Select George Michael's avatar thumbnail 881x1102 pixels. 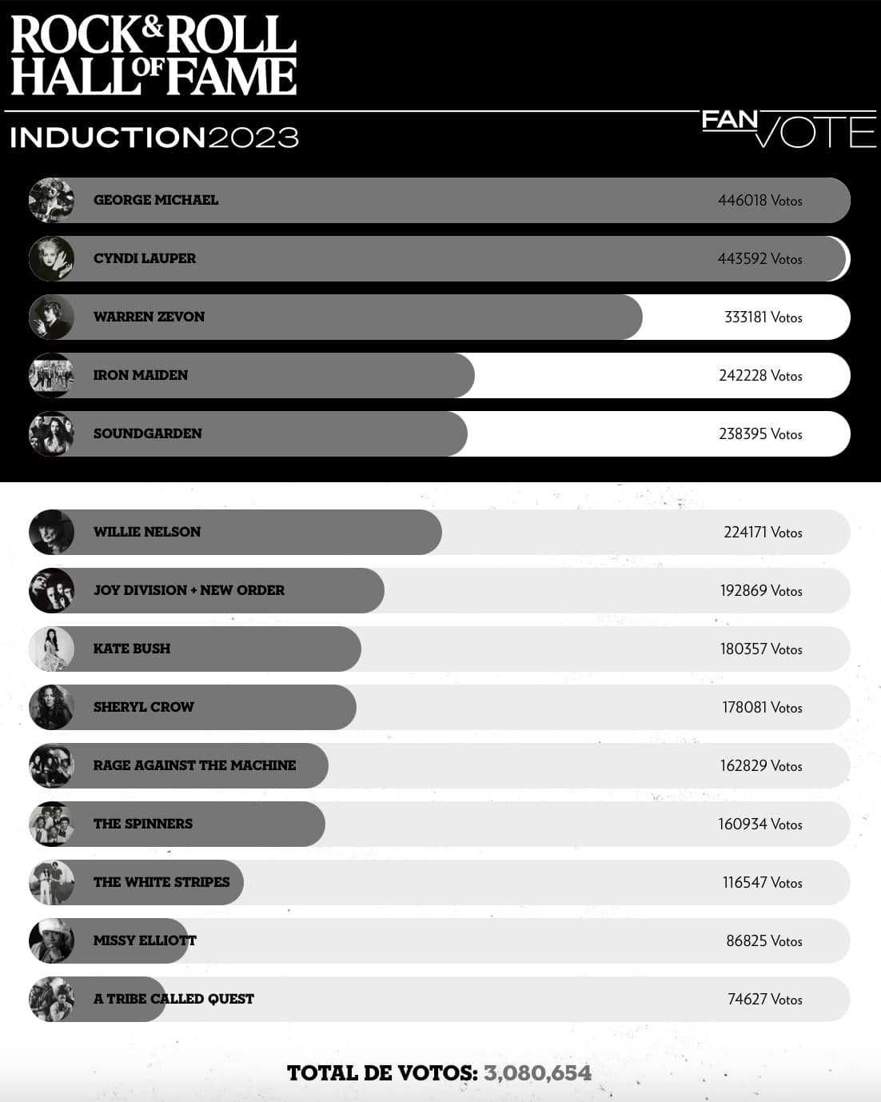click(51, 200)
